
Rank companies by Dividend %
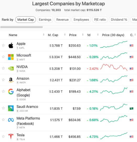(119, 19)
